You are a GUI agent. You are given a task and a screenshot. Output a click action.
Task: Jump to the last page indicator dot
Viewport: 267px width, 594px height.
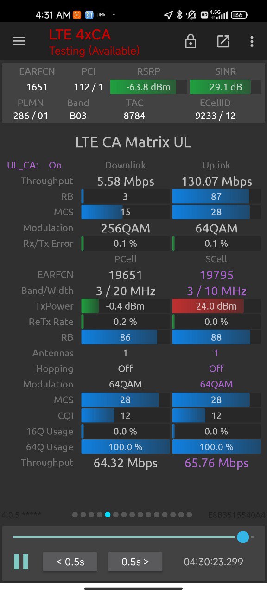click(189, 514)
